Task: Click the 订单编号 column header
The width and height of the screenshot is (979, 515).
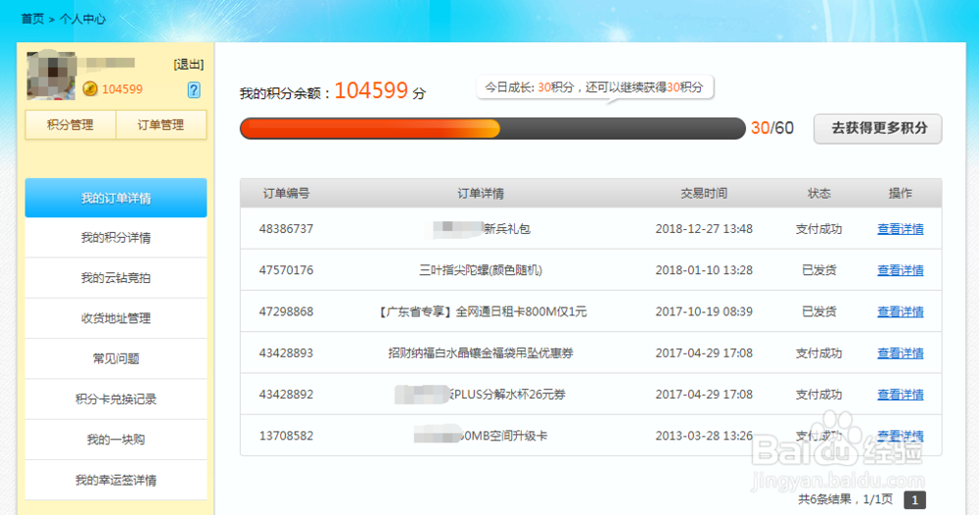Action: tap(286, 194)
